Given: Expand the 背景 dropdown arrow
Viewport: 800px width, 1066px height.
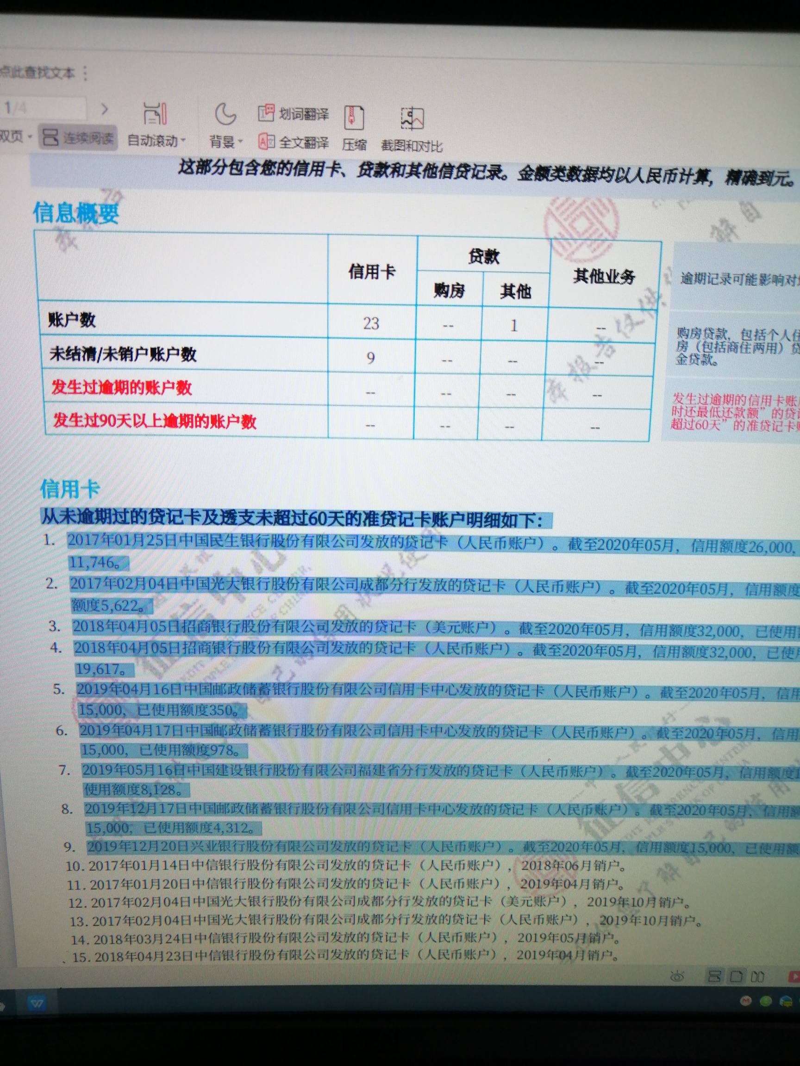Looking at the screenshot, I should [x=240, y=142].
